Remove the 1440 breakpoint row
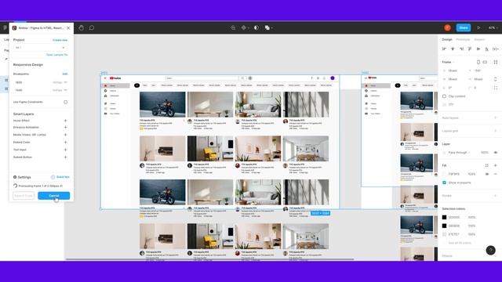This screenshot has width=502, height=282. (x=66, y=90)
